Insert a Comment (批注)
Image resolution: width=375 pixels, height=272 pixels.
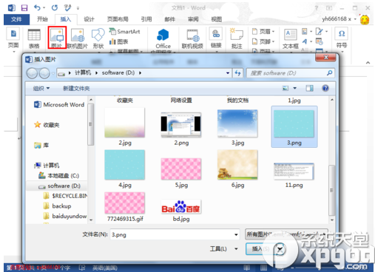pyautogui.click(x=237, y=38)
